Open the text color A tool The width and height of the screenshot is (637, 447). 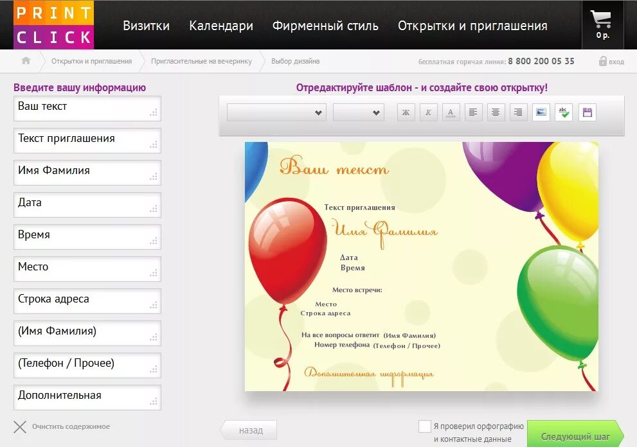pyautogui.click(x=451, y=112)
